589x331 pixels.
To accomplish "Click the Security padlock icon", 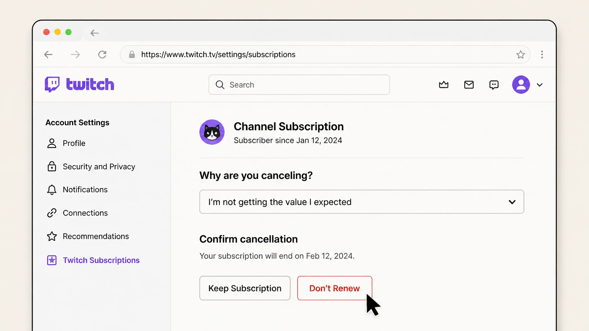I will [52, 166].
